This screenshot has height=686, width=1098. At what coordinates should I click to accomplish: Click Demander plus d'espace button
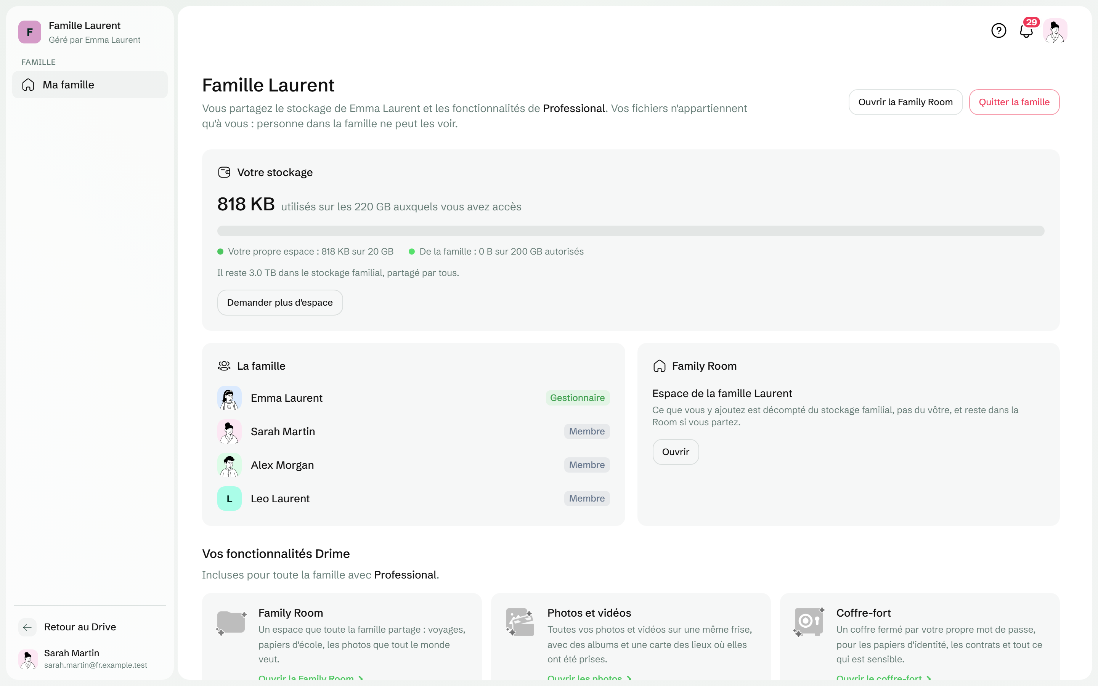pos(279,303)
